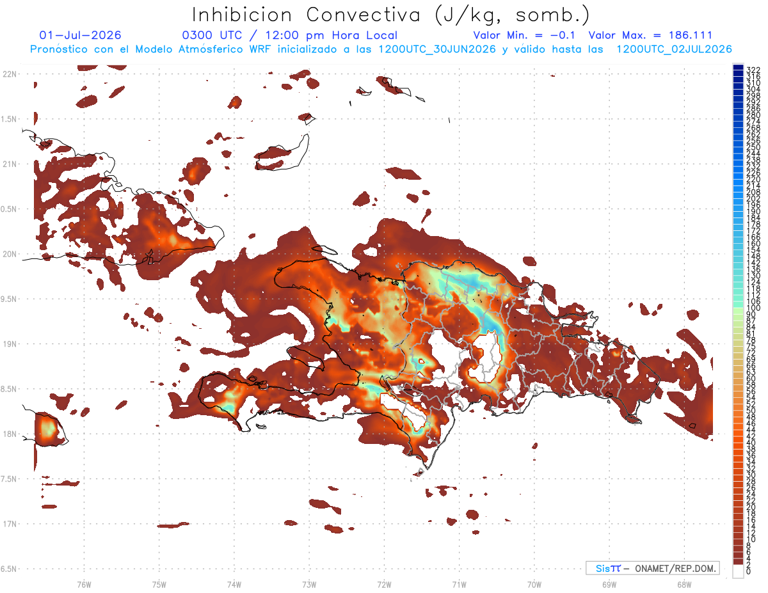Click the title "Inhibicion Convectiva (J/kg, somb.)"
The image size is (768, 593).
point(391,15)
